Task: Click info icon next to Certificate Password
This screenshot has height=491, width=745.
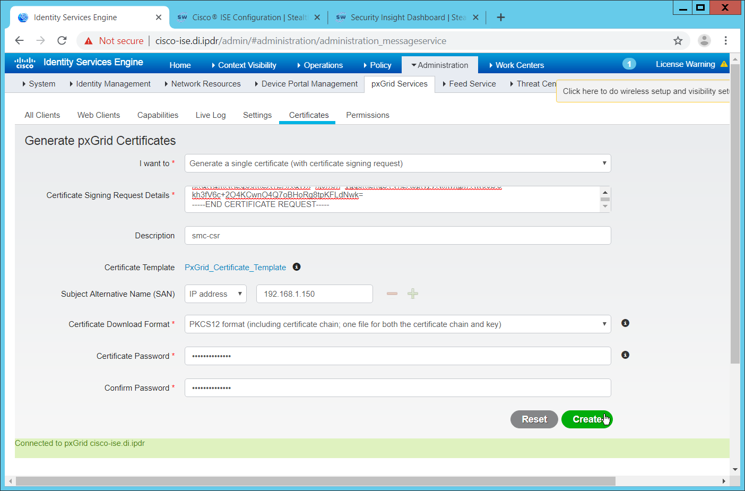Action: click(625, 355)
